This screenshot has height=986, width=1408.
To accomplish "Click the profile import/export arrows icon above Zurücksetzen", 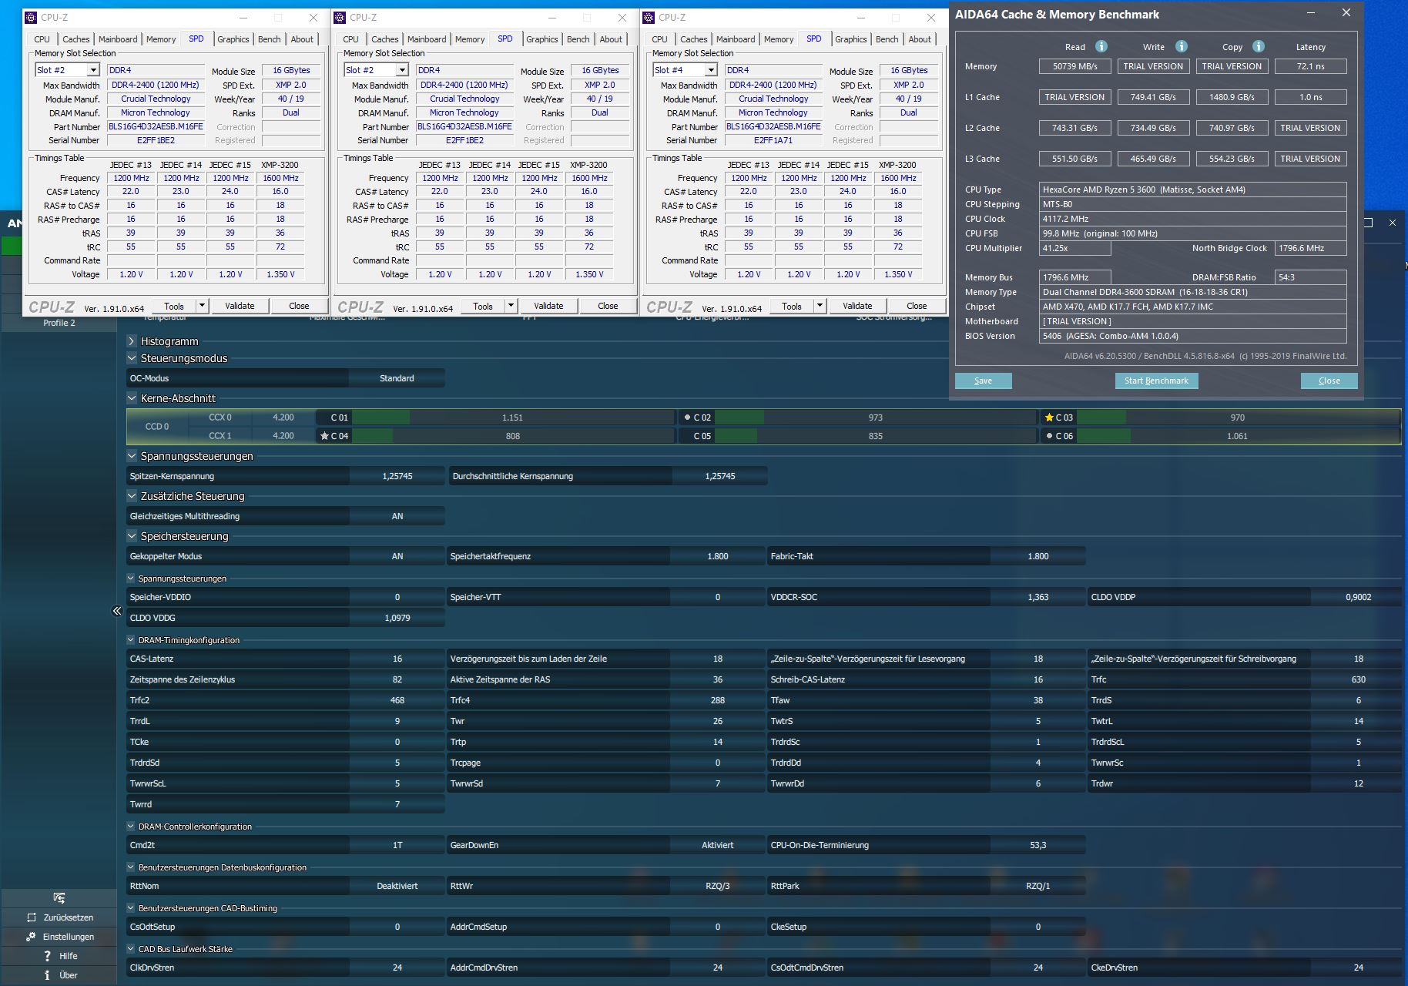I will (59, 898).
